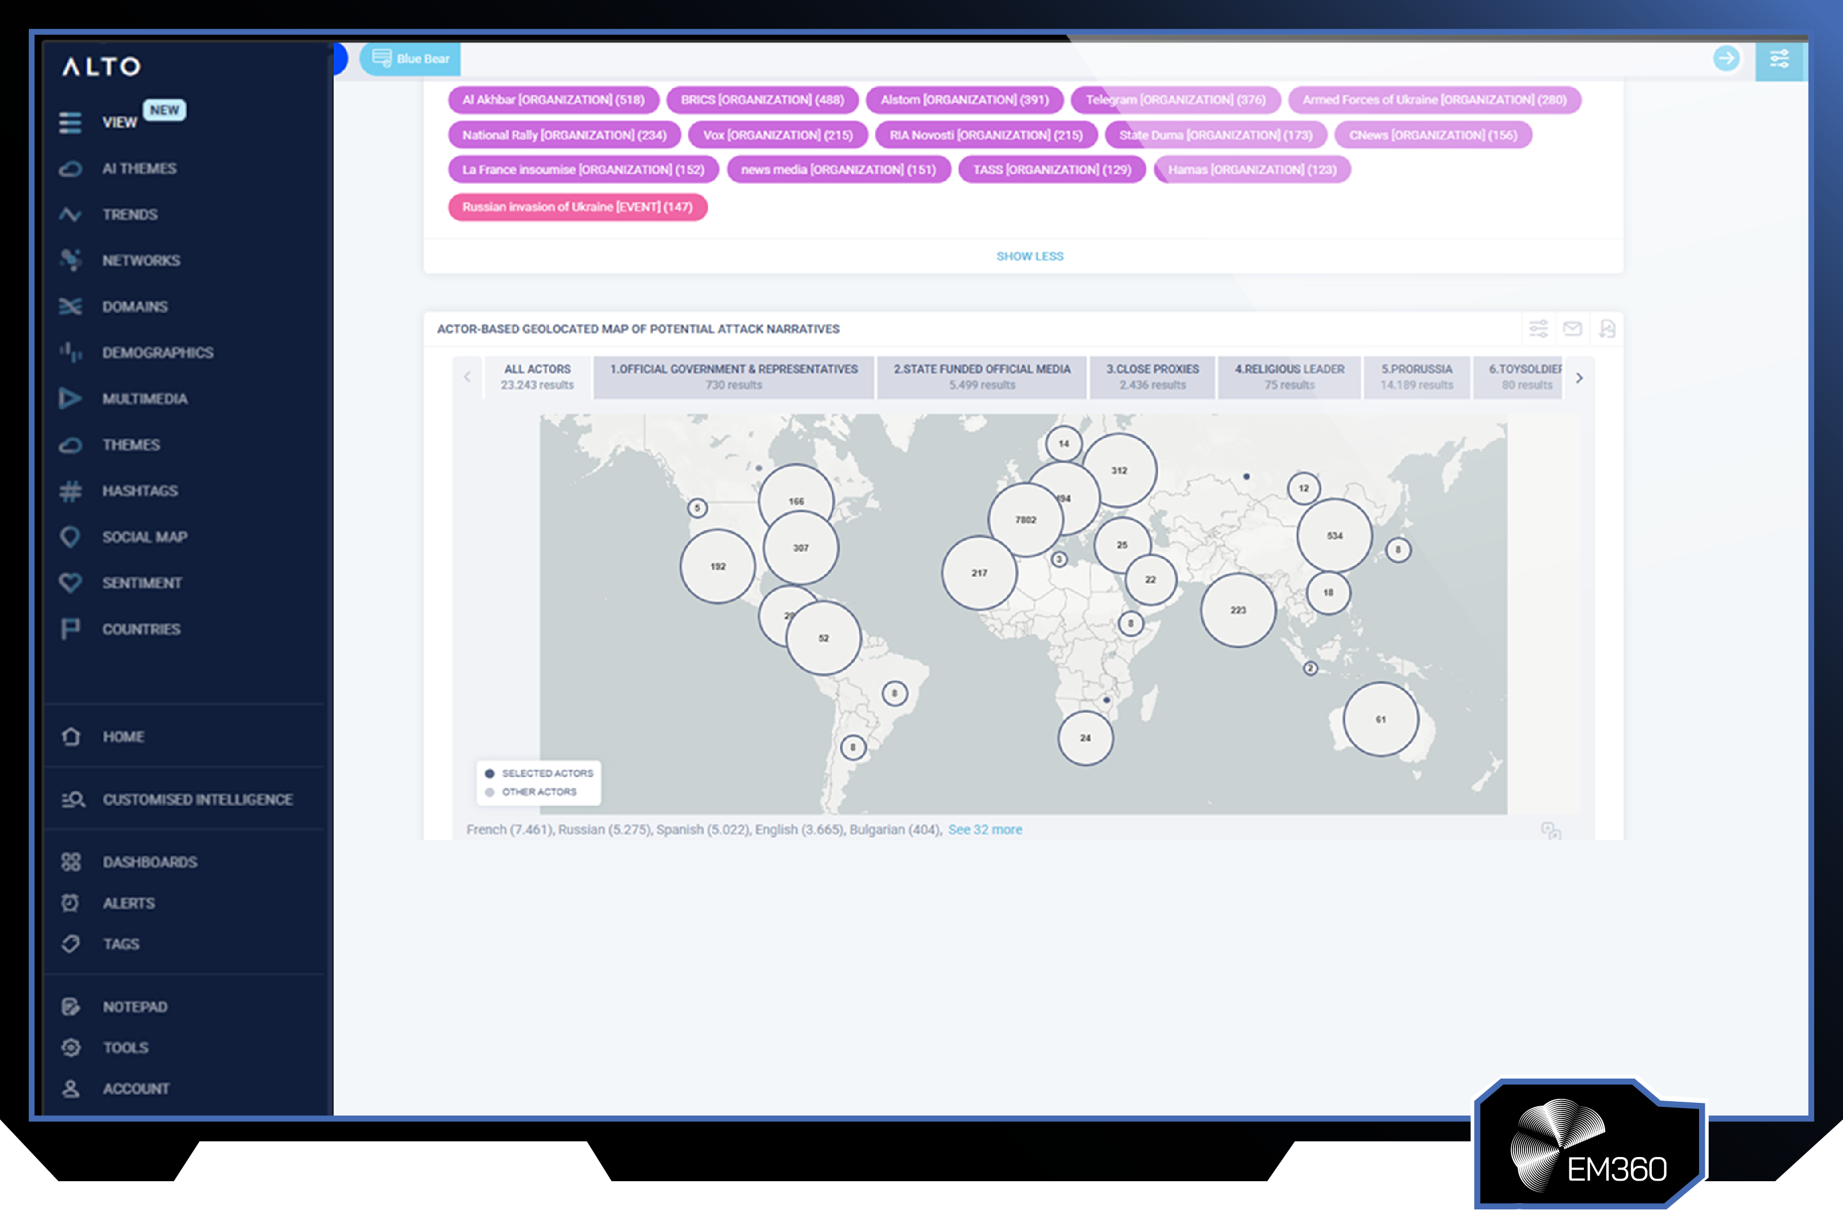
Task: Open map panel filter sliders icon
Action: [1538, 329]
